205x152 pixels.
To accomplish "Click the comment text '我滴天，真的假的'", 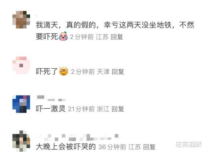I will pyautogui.click(x=66, y=25).
